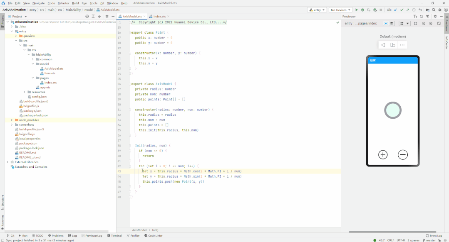Open Search Everywhere magnifier icon
The height and width of the screenshot is (242, 449).
434,10
